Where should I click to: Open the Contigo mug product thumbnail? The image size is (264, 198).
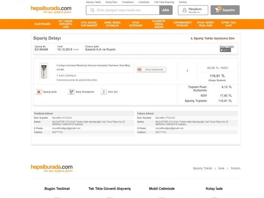pos(44,71)
